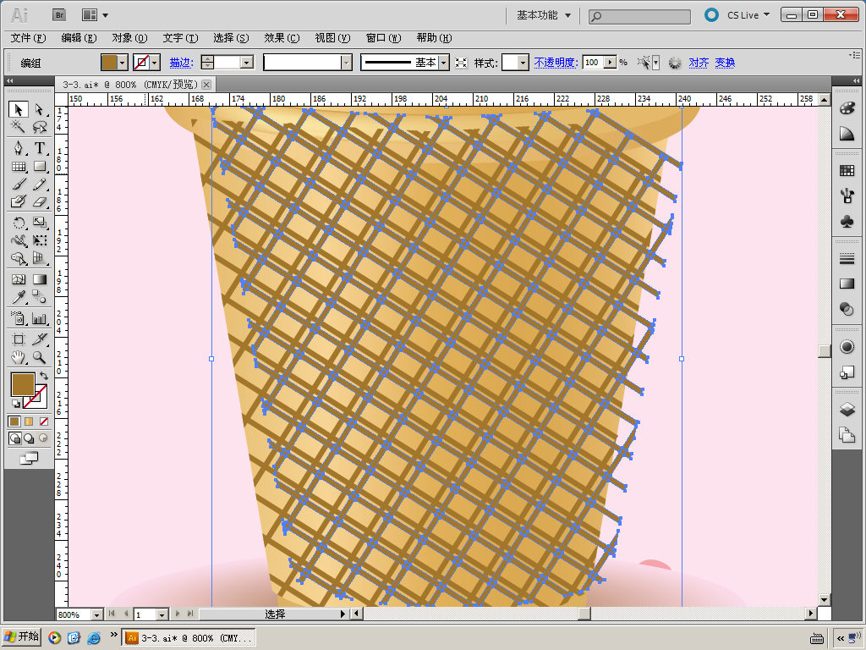Expand the 样式 graphic style dropdown
This screenshot has height=650, width=866.
coord(523,63)
